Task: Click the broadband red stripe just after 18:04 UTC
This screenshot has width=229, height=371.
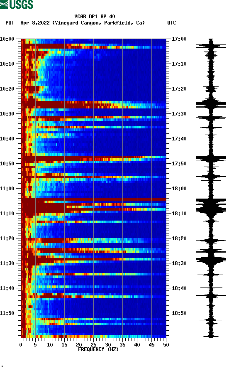Action: point(94,199)
